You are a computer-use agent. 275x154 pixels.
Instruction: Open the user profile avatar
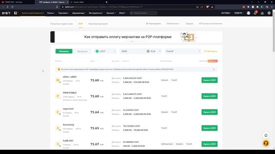click(248, 13)
